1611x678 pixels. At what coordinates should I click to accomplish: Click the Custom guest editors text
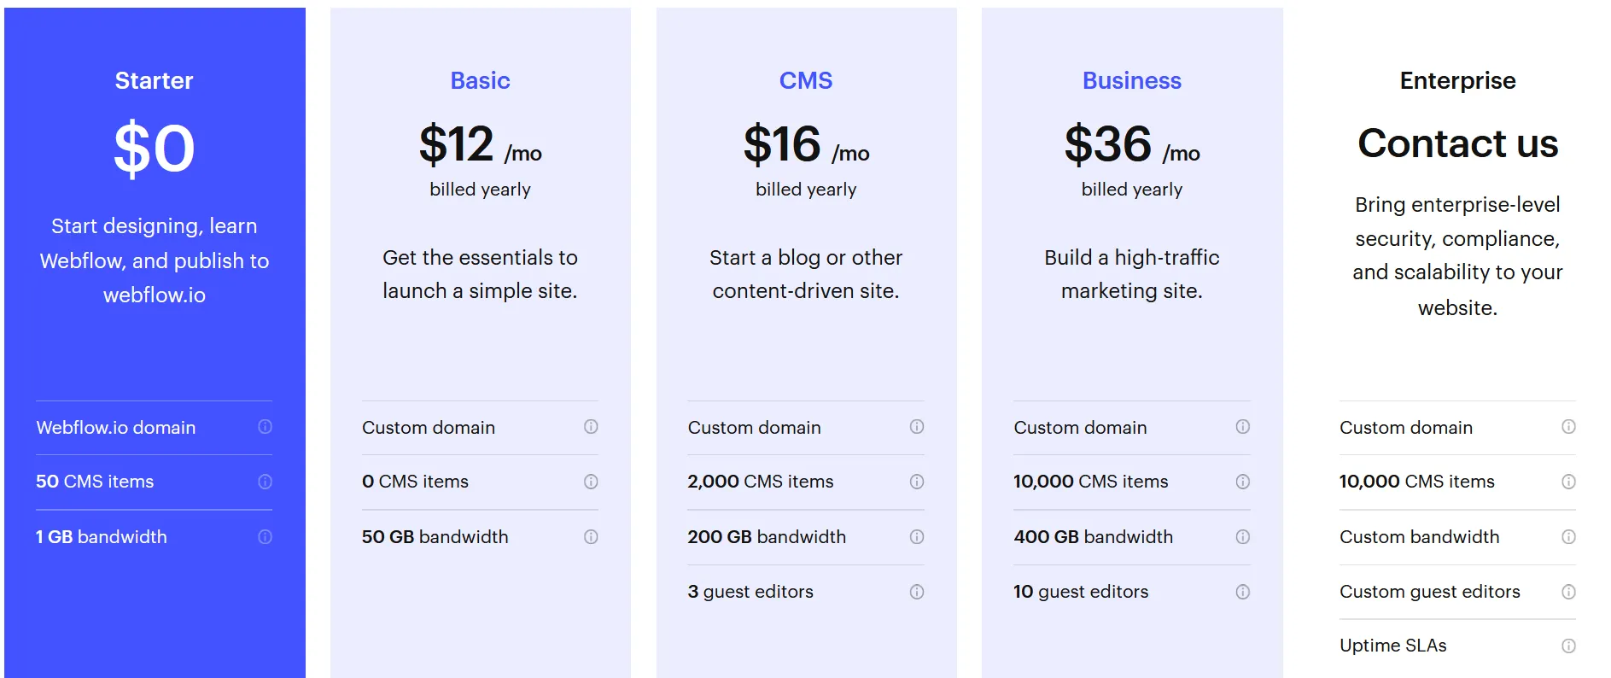(x=1430, y=592)
